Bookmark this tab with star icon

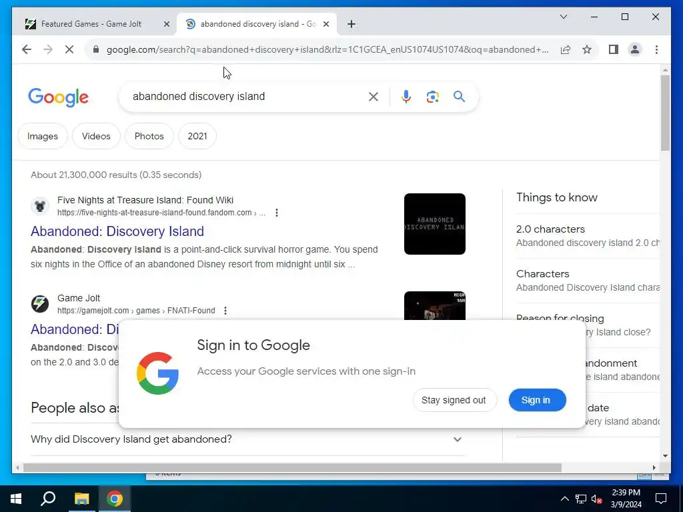[587, 49]
